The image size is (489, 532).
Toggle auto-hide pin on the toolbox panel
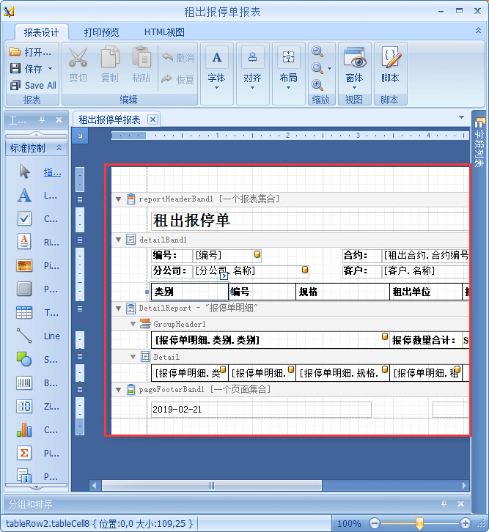pos(42,120)
